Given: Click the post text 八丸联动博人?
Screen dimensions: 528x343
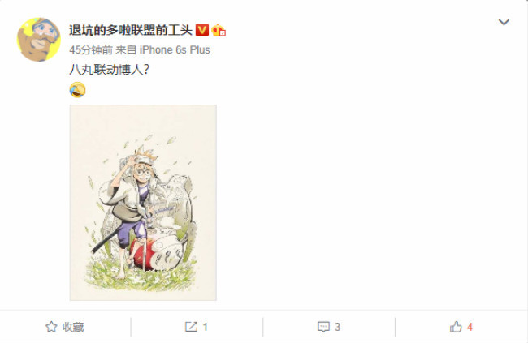Looking at the screenshot, I should (109, 70).
